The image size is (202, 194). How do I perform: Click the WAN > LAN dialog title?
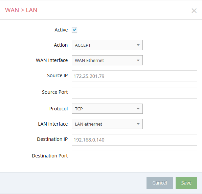21,10
